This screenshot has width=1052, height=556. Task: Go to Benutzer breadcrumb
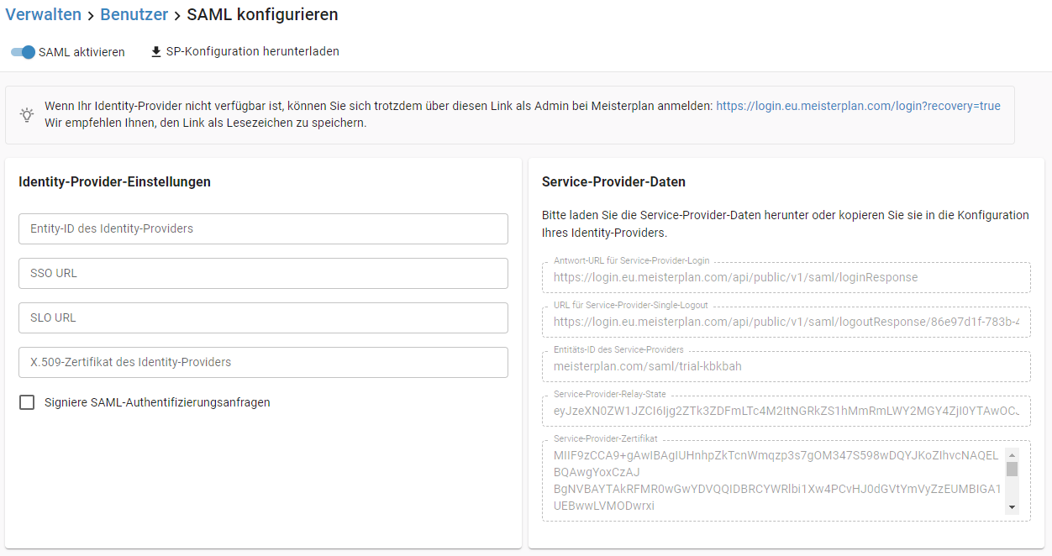(x=134, y=14)
